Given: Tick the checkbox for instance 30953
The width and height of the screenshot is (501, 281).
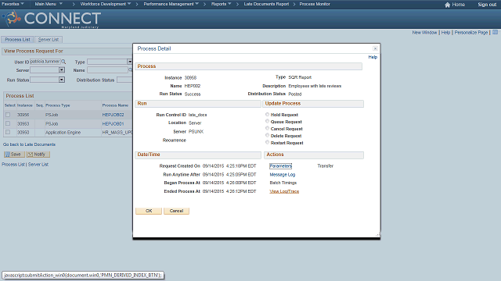Looking at the screenshot, I should tap(8, 123).
